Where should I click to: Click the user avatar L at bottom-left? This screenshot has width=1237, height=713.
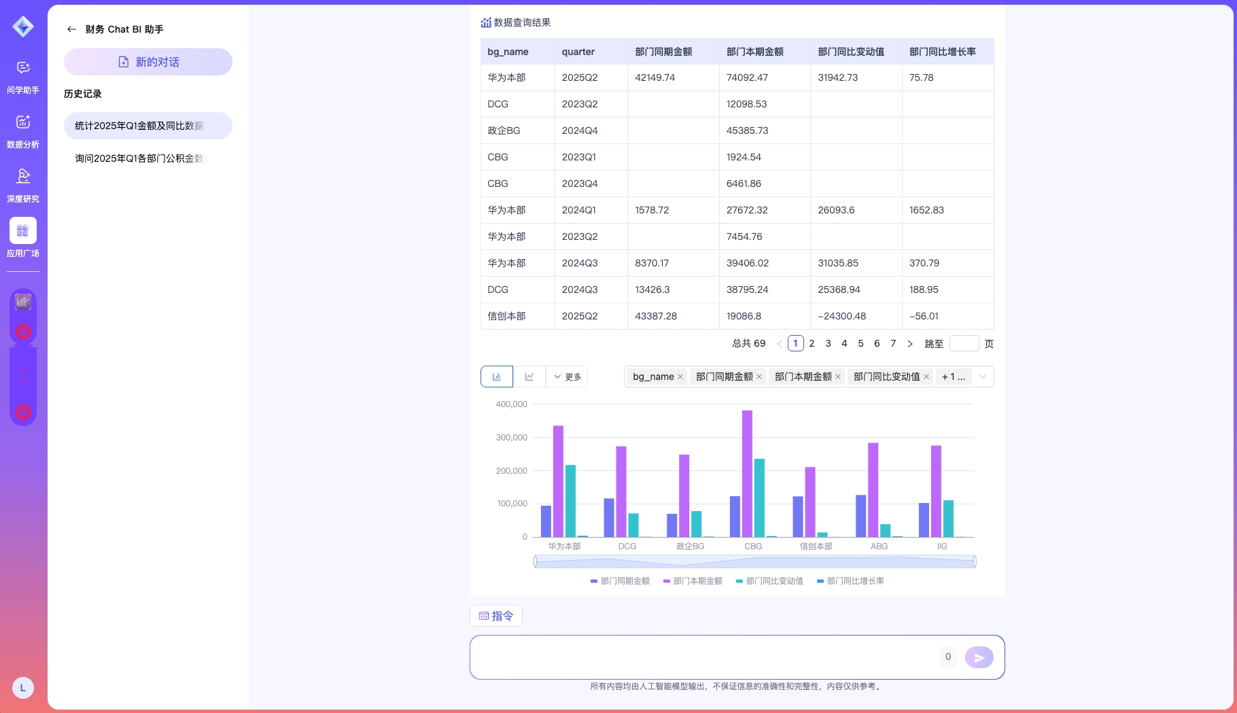23,688
